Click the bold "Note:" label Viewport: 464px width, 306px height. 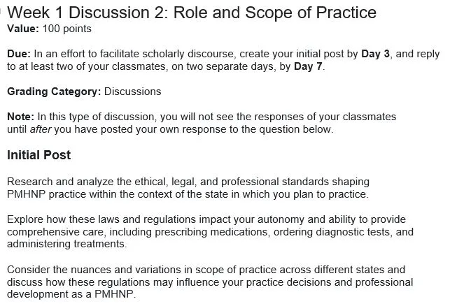pos(20,117)
